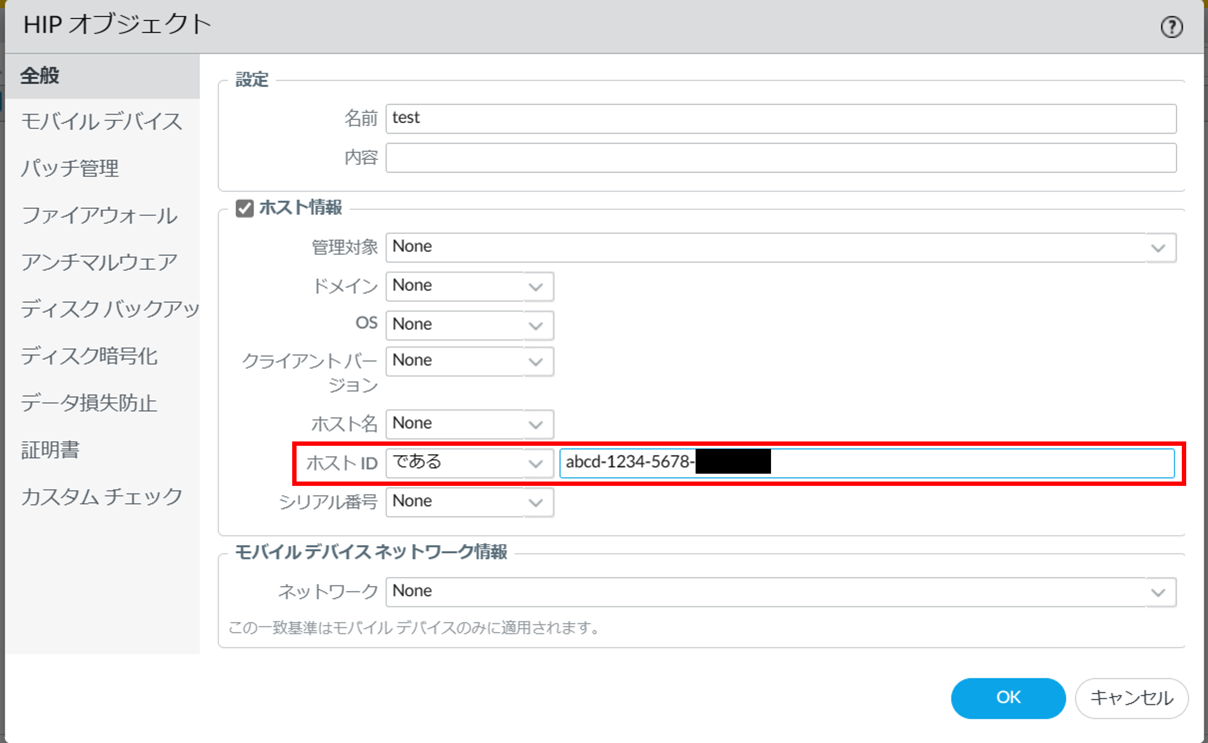Toggle the ホスト情報 checkbox
1208x743 pixels.
(x=244, y=208)
